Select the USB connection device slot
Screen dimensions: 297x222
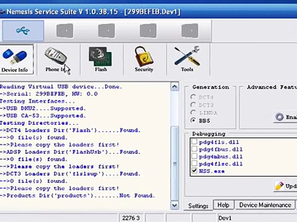(x=23, y=31)
